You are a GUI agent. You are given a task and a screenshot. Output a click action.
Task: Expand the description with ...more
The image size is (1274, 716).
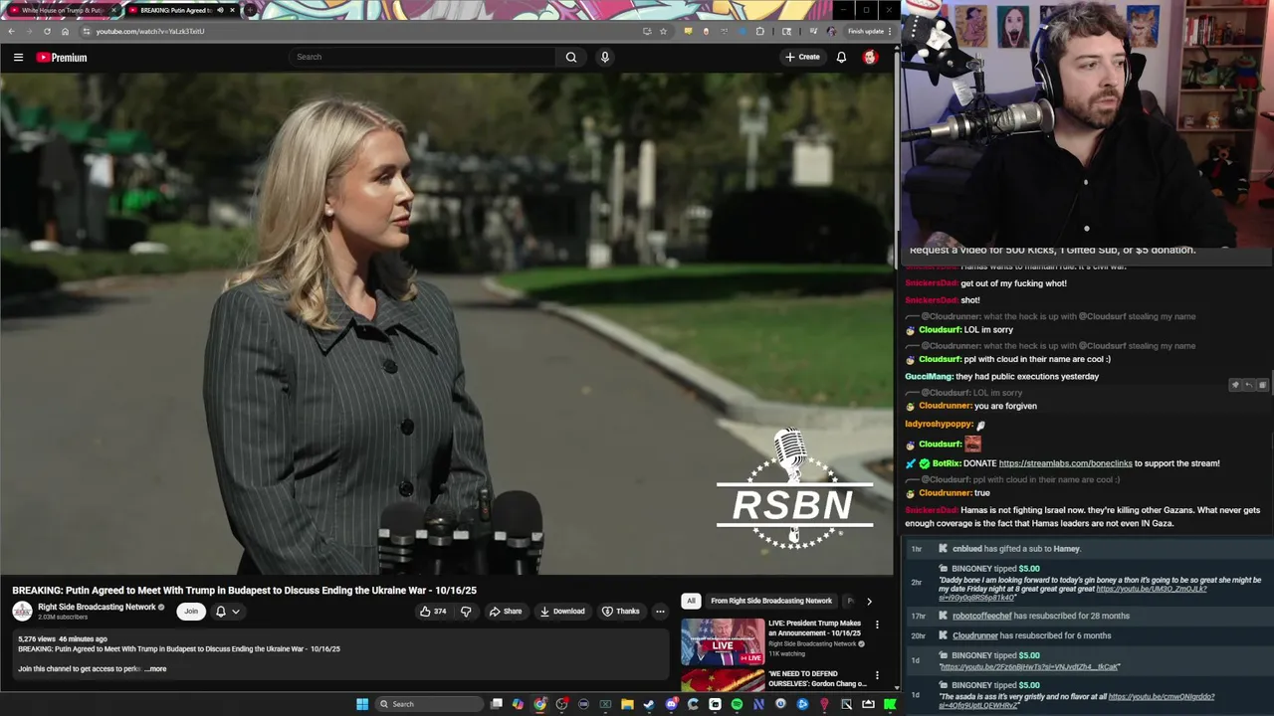[x=156, y=669]
